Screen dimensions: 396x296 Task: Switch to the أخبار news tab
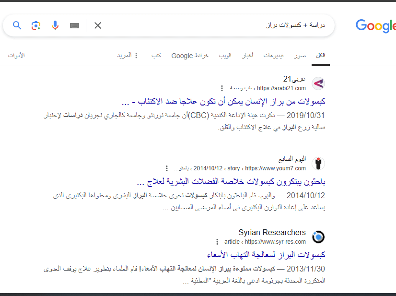tap(248, 55)
